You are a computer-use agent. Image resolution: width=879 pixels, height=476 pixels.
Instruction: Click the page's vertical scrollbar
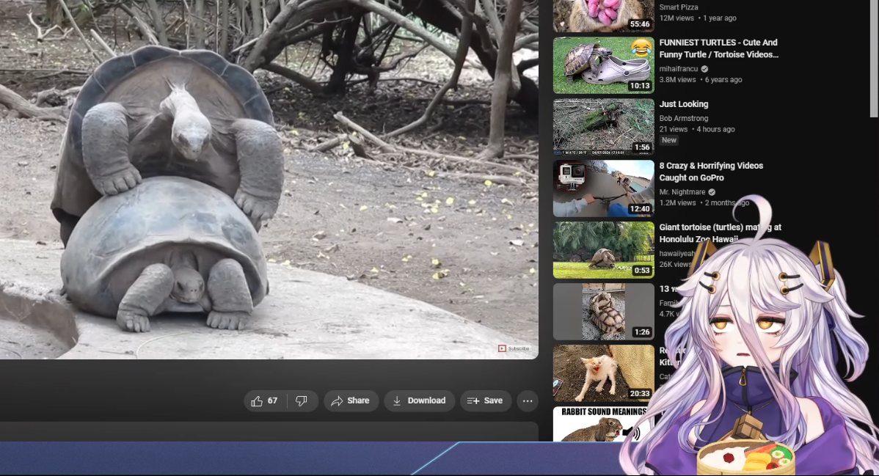coord(873,59)
